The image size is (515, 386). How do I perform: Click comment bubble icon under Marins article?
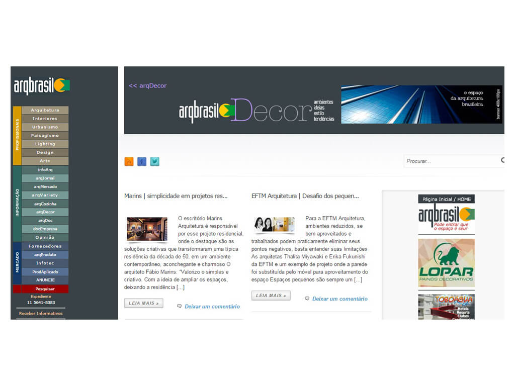[x=180, y=306]
